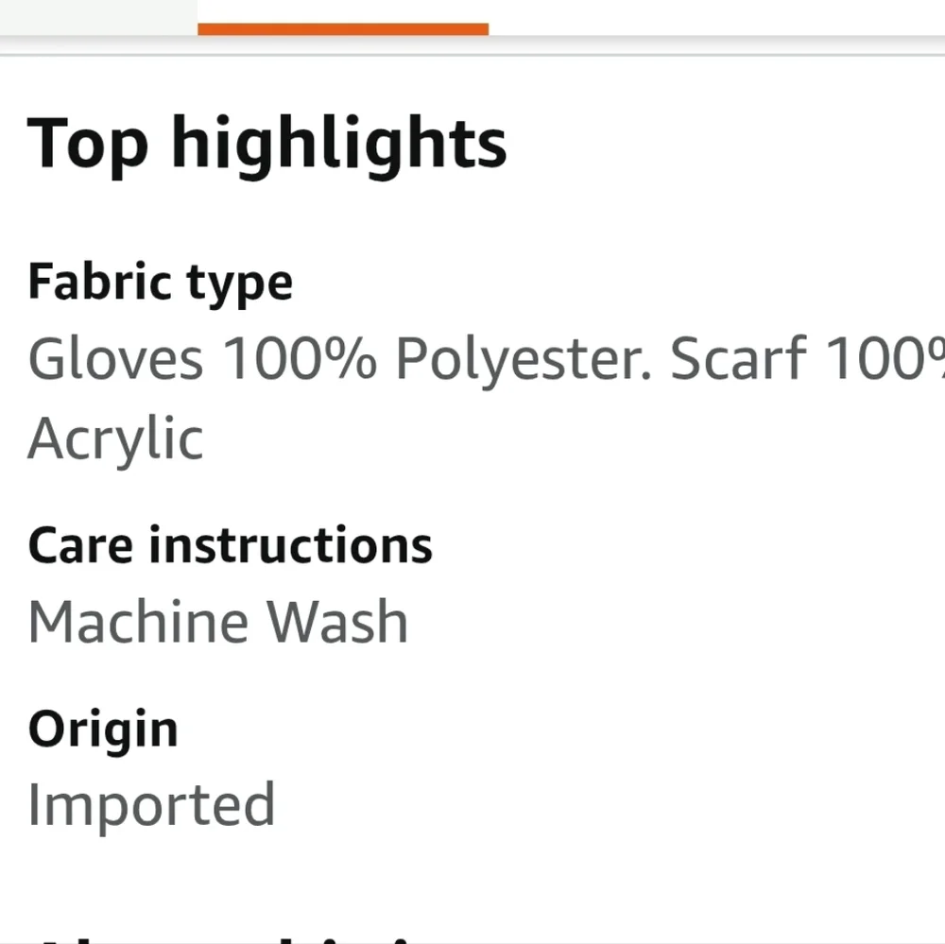Click the word "Machine"
945x944 pixels.
pyautogui.click(x=138, y=622)
